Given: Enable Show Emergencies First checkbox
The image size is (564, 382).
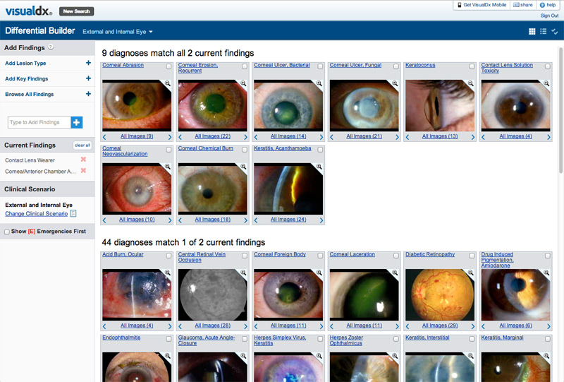Looking at the screenshot, I should pos(7,232).
